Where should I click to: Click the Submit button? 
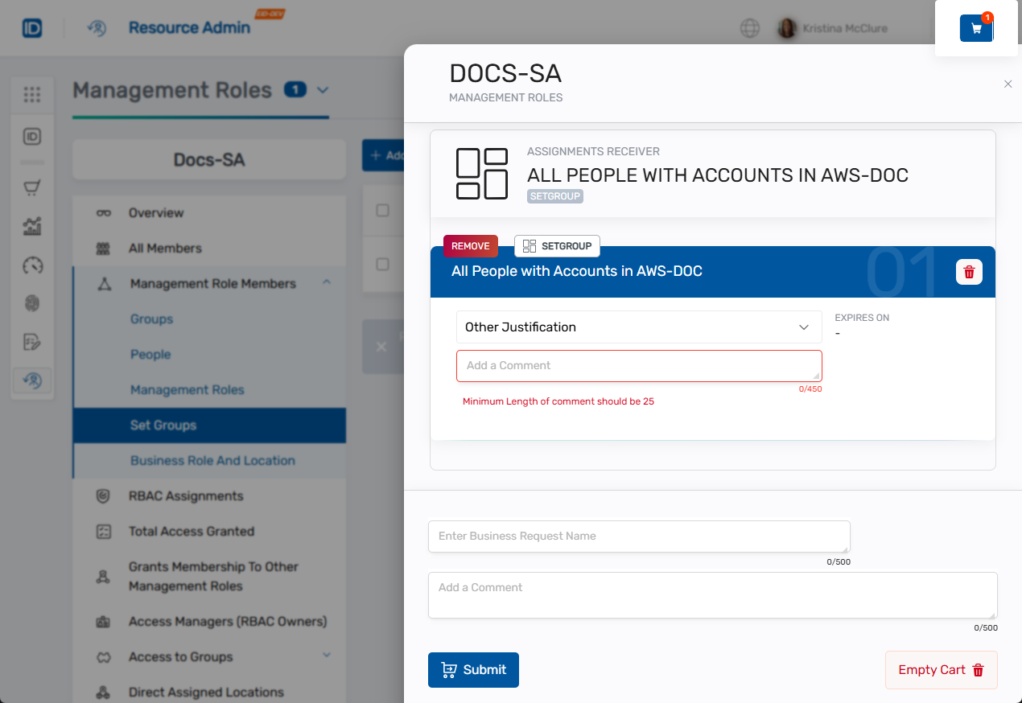coord(473,670)
